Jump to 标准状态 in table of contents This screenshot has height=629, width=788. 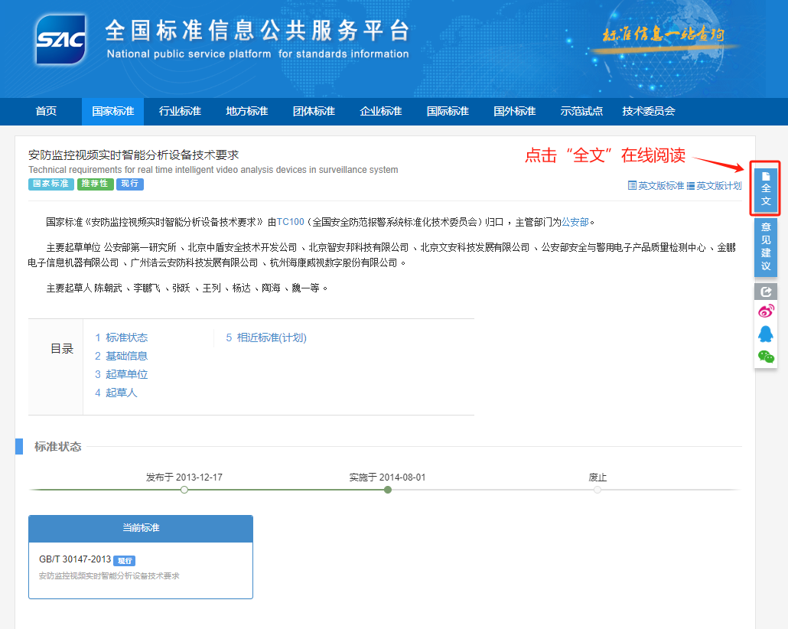[x=126, y=337]
